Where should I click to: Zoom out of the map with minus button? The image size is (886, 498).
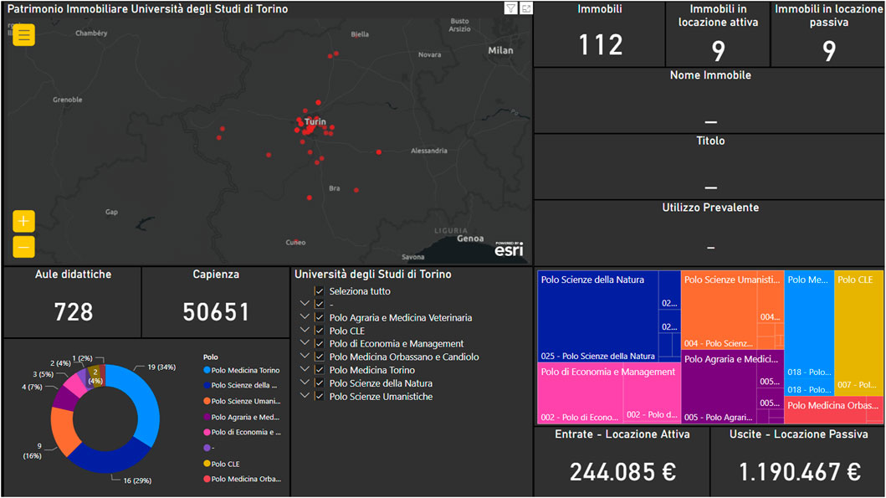point(23,247)
